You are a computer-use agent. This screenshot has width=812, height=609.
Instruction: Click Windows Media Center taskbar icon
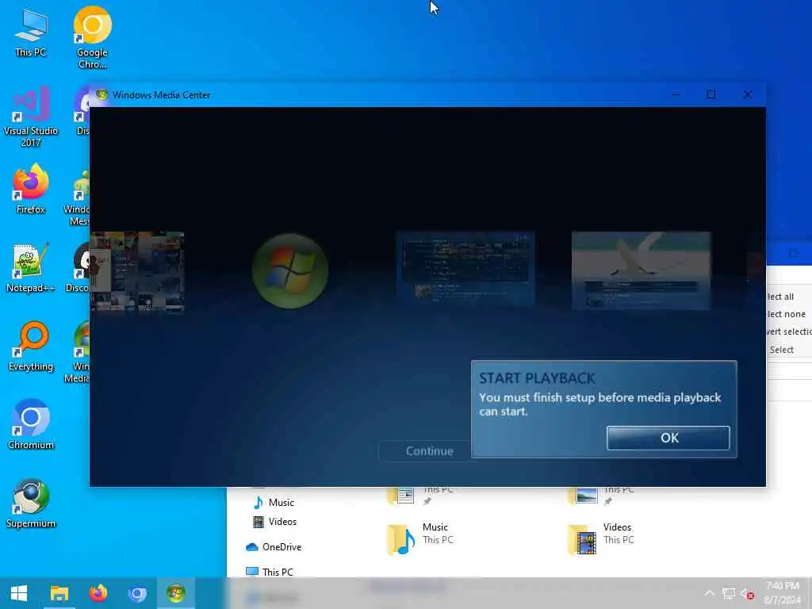pyautogui.click(x=175, y=593)
